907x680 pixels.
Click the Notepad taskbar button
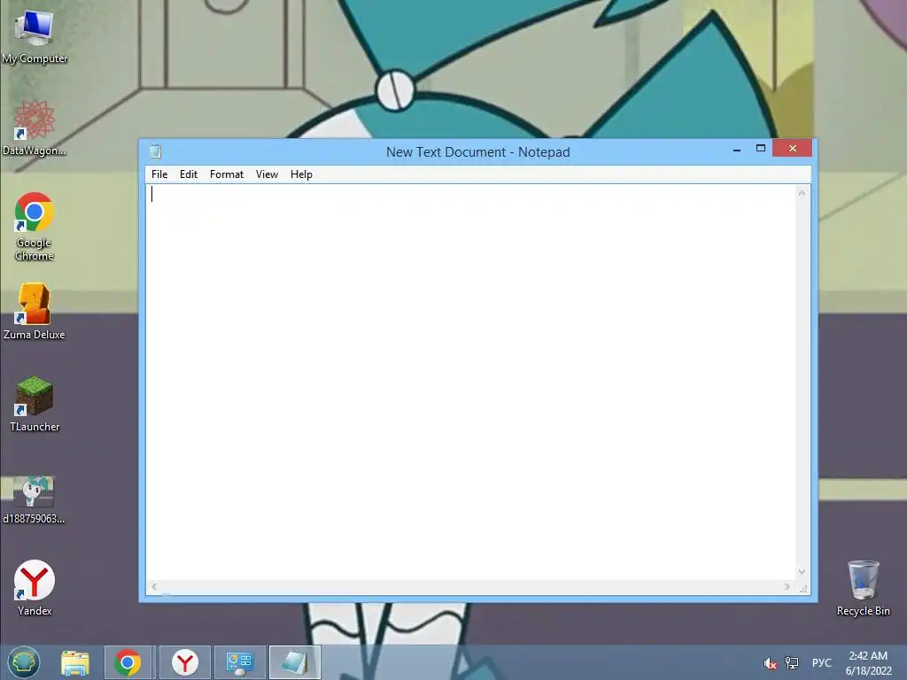pyautogui.click(x=294, y=662)
